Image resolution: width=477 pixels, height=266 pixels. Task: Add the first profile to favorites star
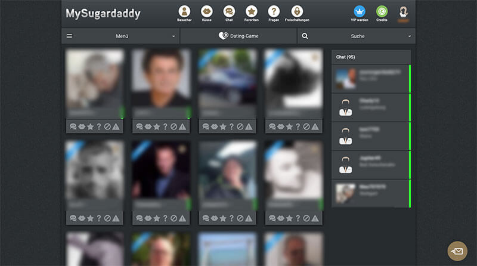click(91, 126)
